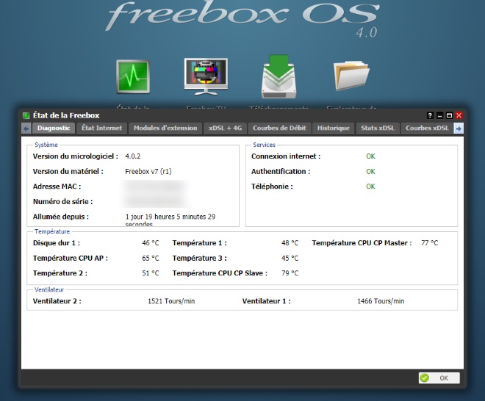
Task: Open the Historique tab
Action: coord(334,128)
